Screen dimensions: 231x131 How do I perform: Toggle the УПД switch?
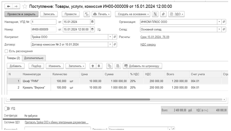(x=7, y=108)
